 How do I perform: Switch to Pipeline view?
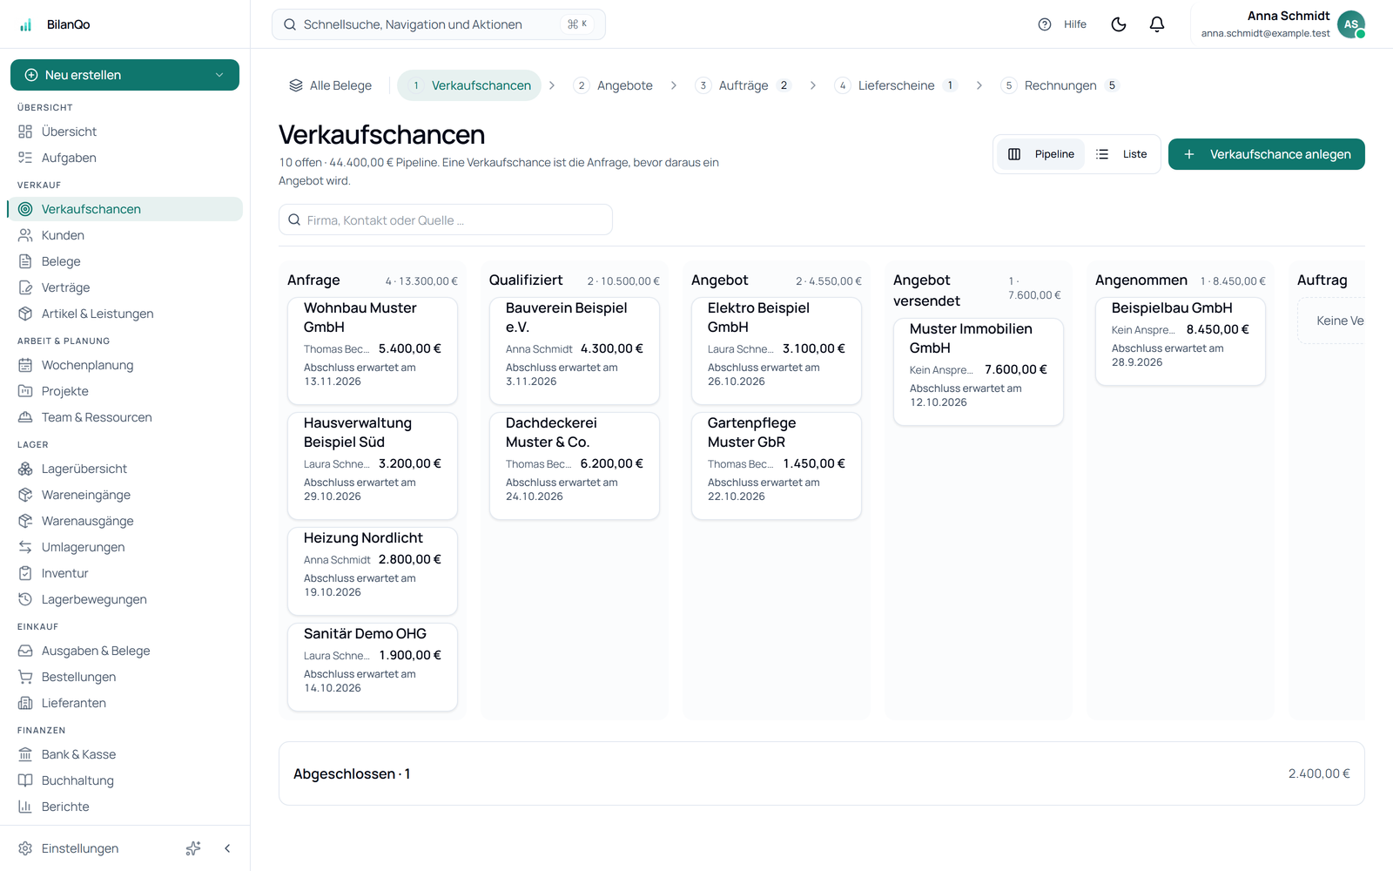tap(1041, 154)
